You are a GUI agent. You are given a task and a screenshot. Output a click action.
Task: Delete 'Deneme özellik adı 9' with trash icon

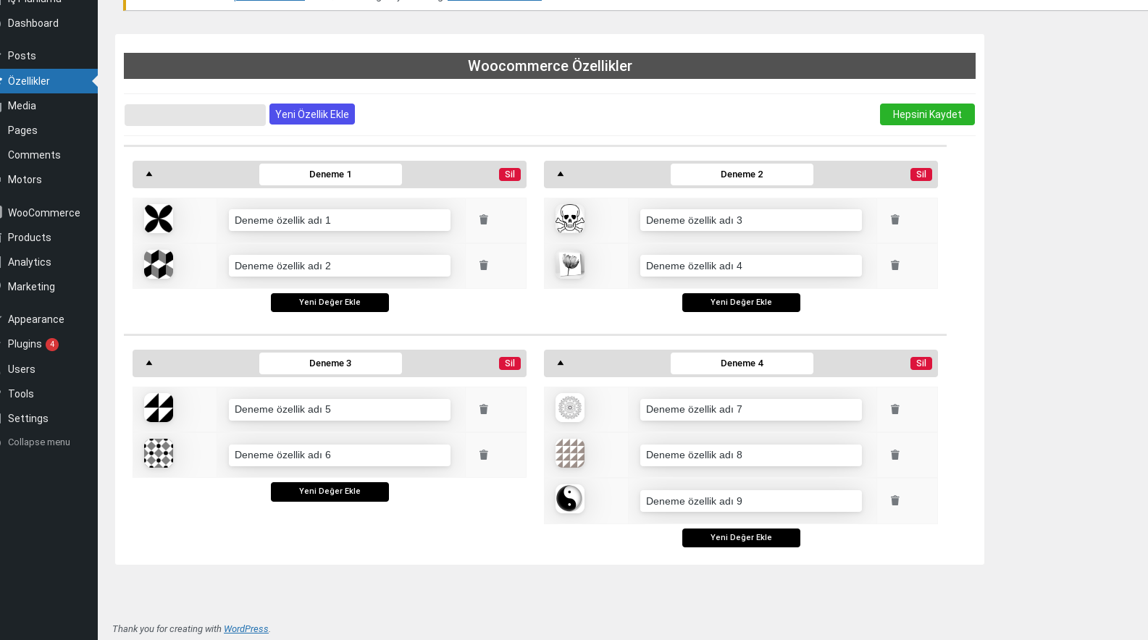[895, 500]
